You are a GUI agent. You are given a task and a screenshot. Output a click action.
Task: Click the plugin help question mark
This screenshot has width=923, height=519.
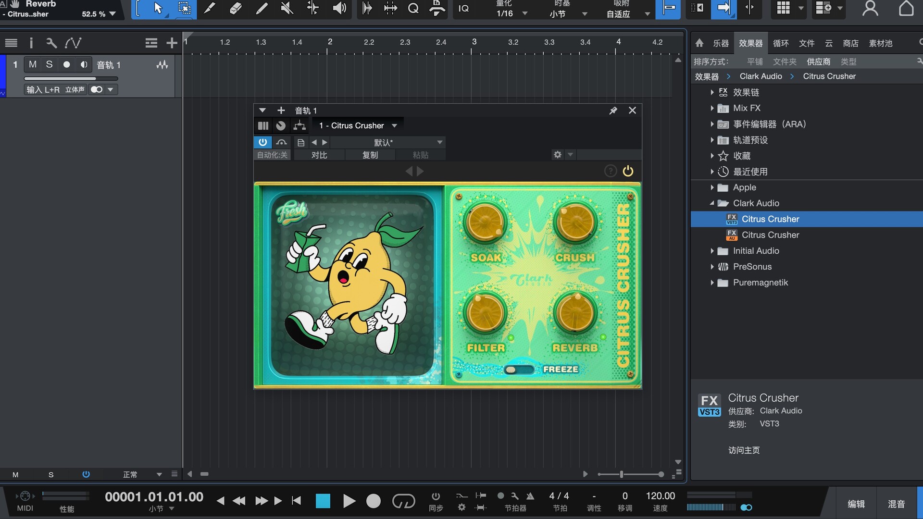pos(610,171)
